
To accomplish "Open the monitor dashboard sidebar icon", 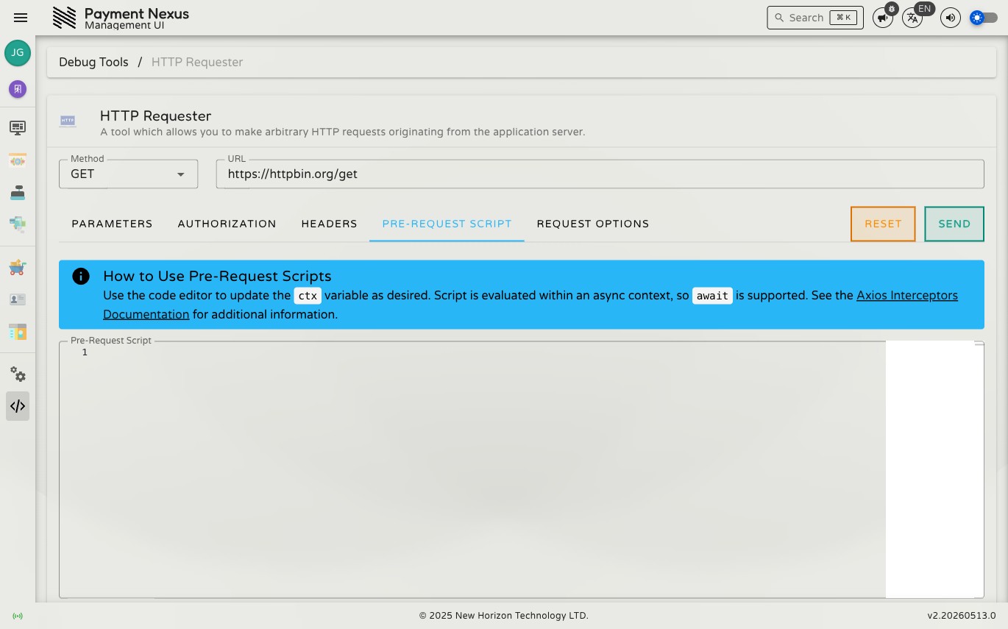I will click(18, 127).
